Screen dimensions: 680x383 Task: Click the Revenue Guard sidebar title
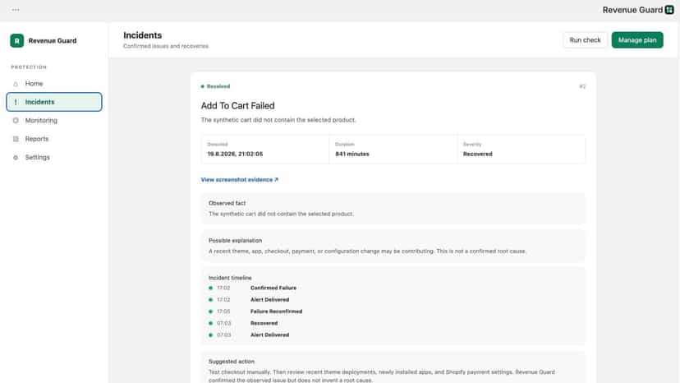[53, 41]
